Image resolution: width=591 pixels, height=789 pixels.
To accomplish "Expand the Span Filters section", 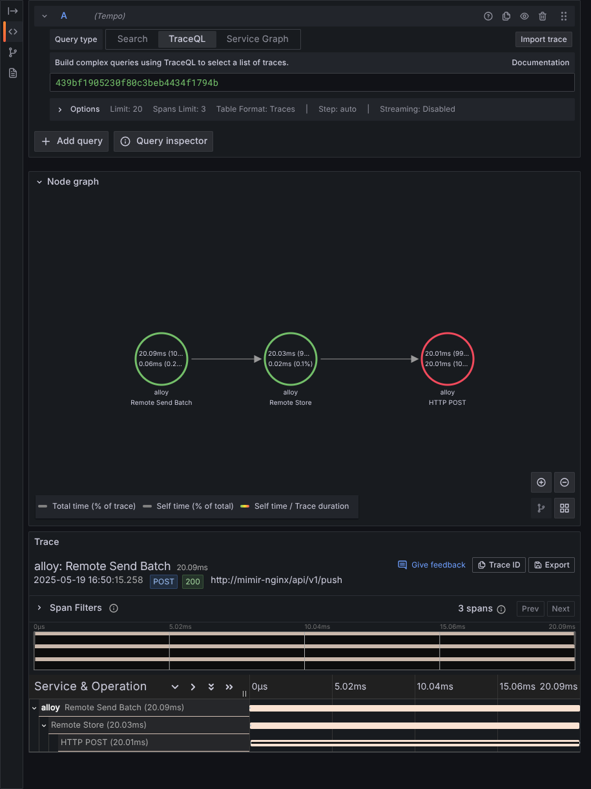I will (x=39, y=608).
